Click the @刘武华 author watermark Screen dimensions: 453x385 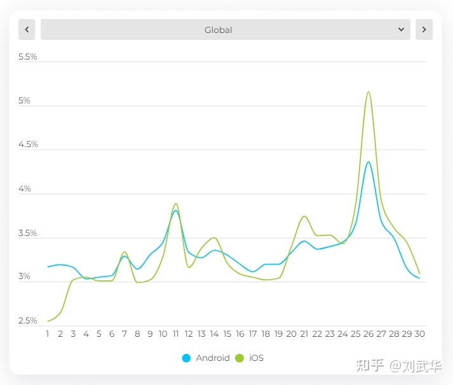click(416, 366)
